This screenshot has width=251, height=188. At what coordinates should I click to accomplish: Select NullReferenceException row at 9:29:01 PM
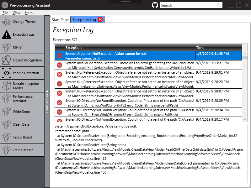coord(148,75)
